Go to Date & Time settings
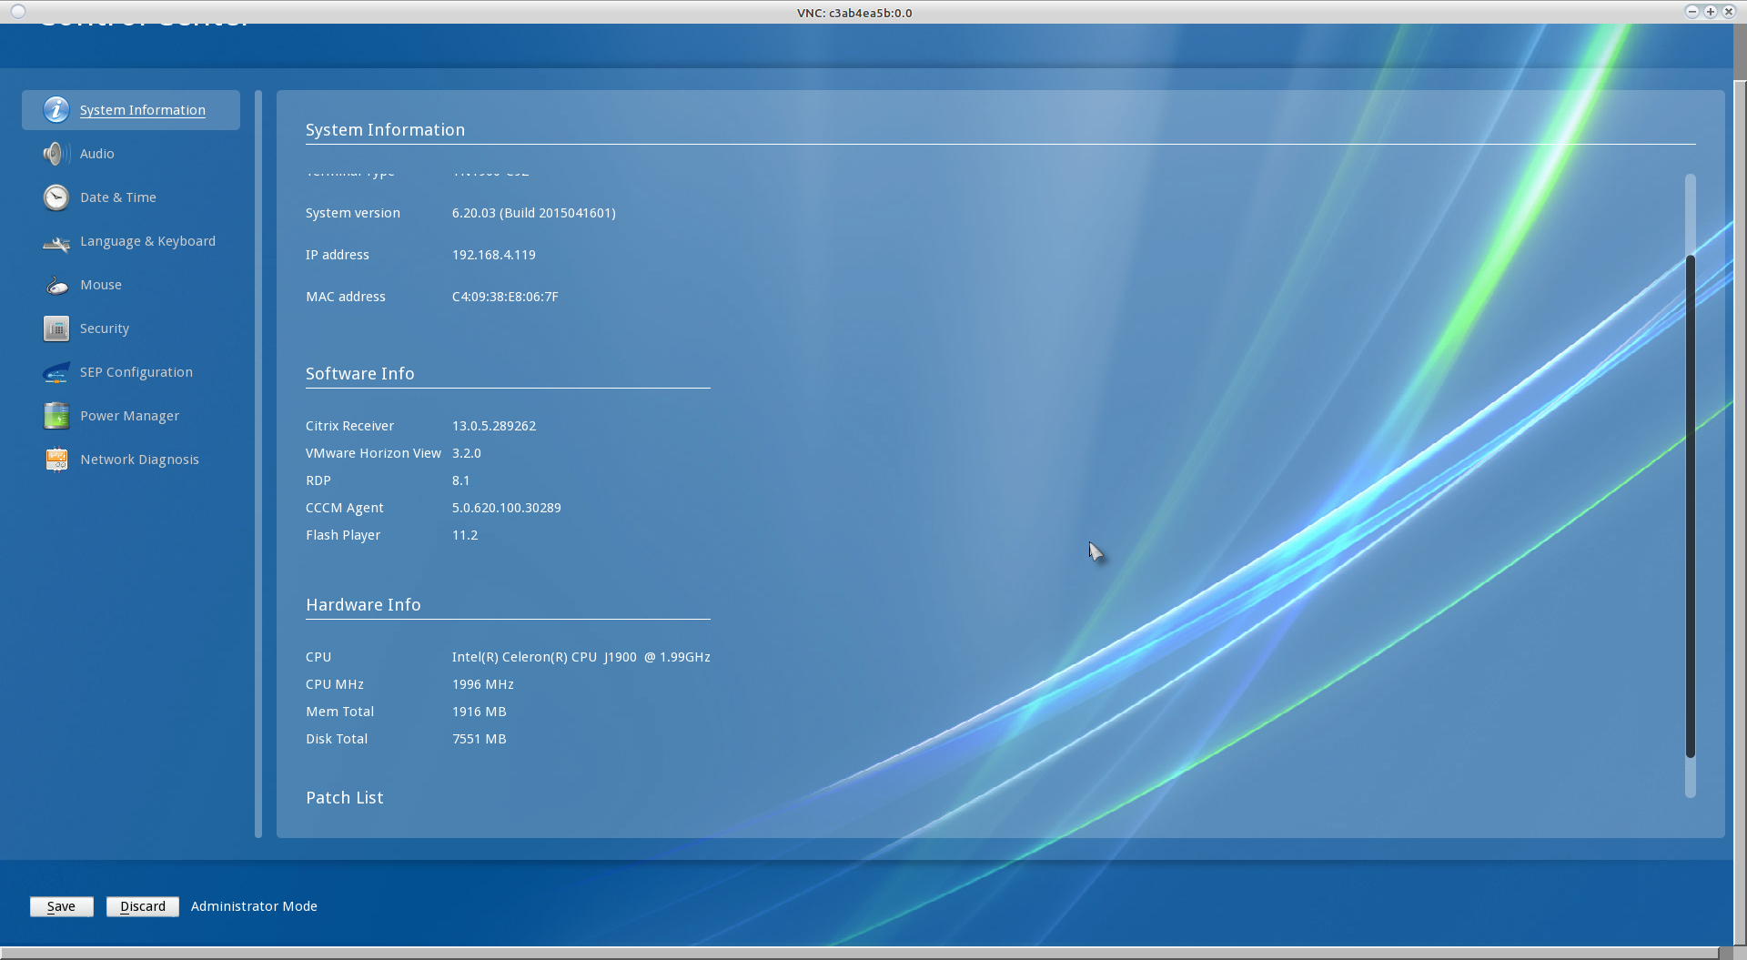1747x960 pixels. (x=118, y=197)
